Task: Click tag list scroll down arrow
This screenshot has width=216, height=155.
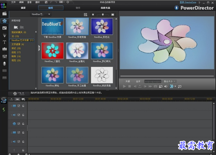Action: click(36, 89)
